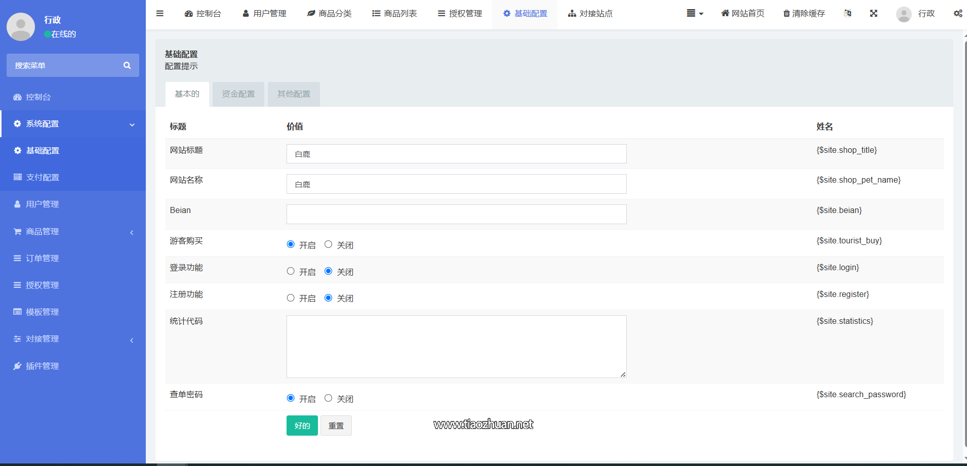Image resolution: width=967 pixels, height=466 pixels.
Task: Open 模板管理 from the sidebar
Action: pyautogui.click(x=43, y=312)
